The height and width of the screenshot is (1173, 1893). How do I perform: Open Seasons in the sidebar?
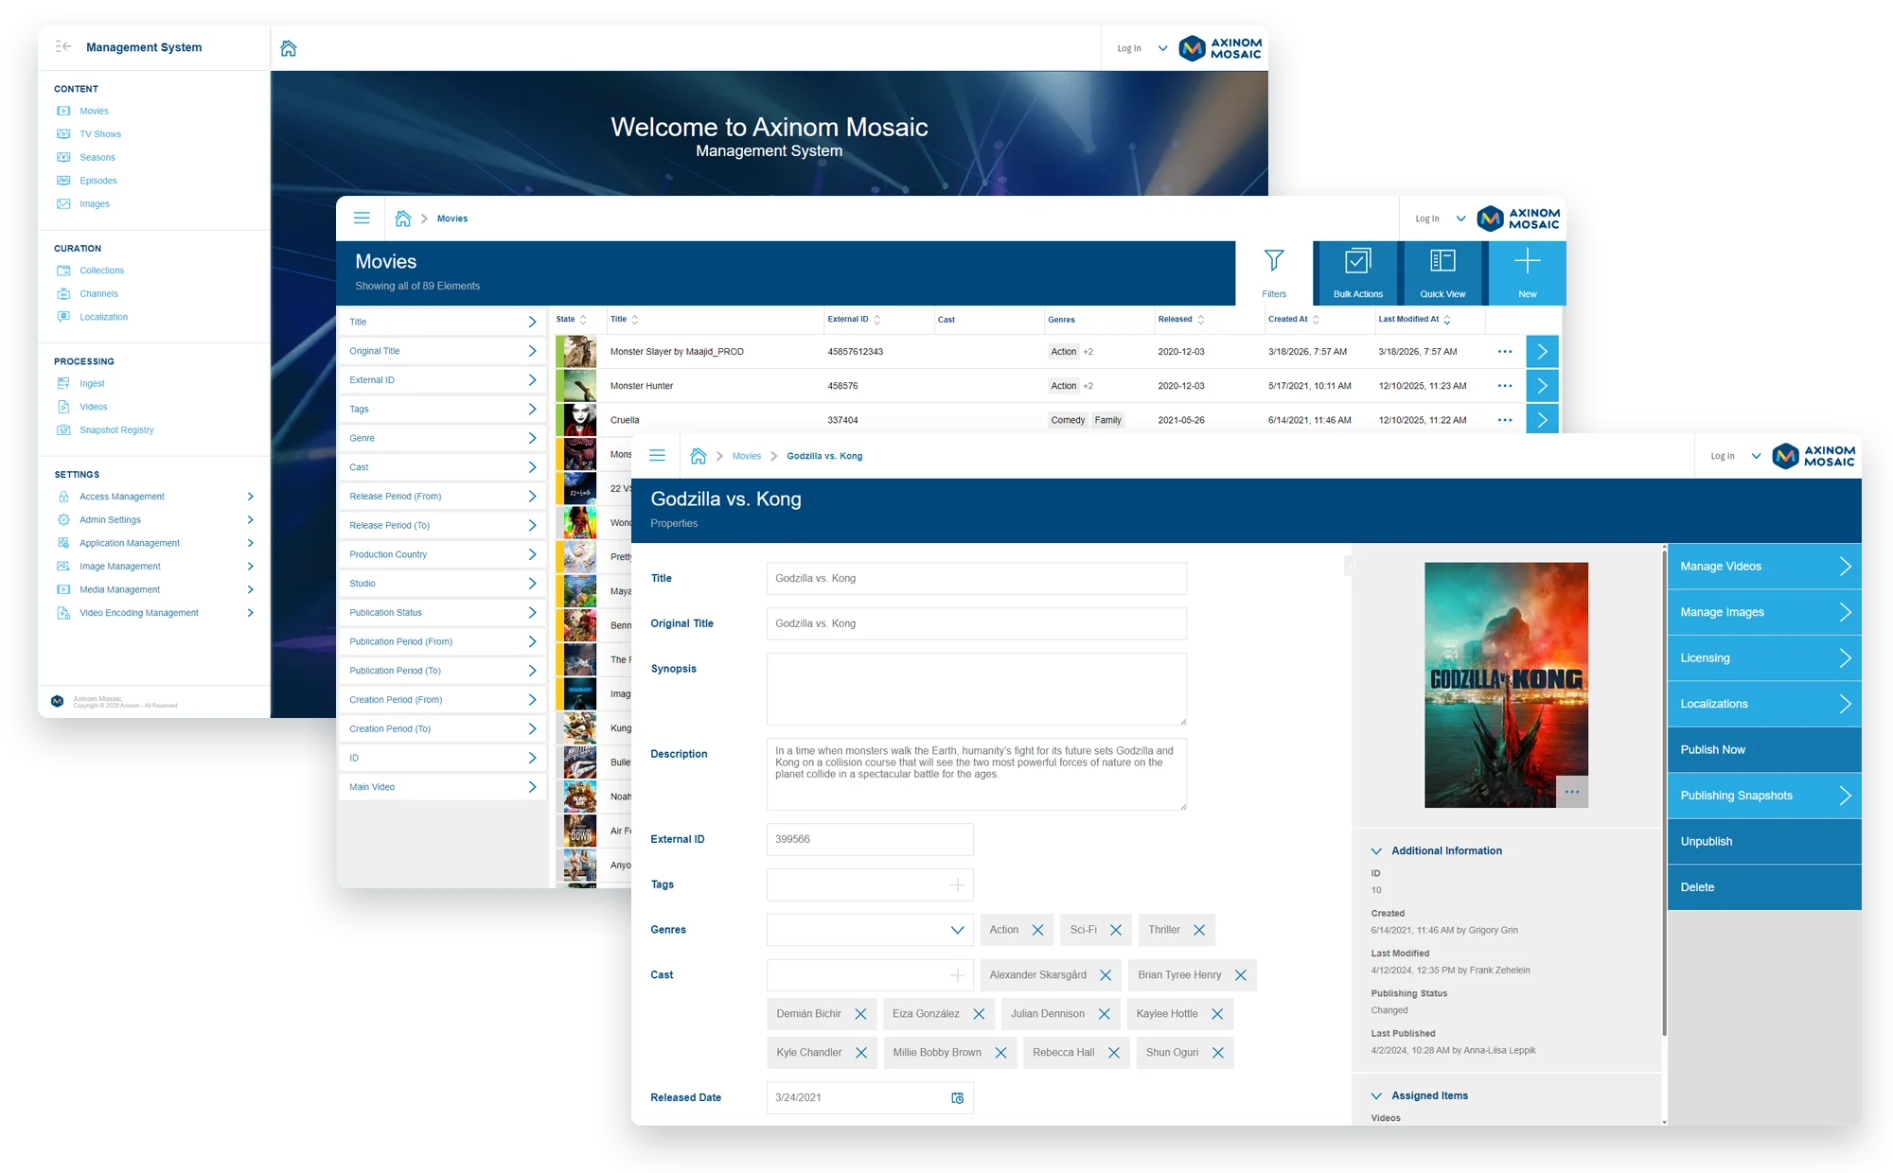click(97, 157)
